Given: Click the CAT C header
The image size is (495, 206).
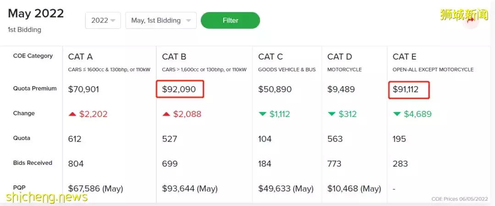Looking at the screenshot, I should pyautogui.click(x=270, y=57).
